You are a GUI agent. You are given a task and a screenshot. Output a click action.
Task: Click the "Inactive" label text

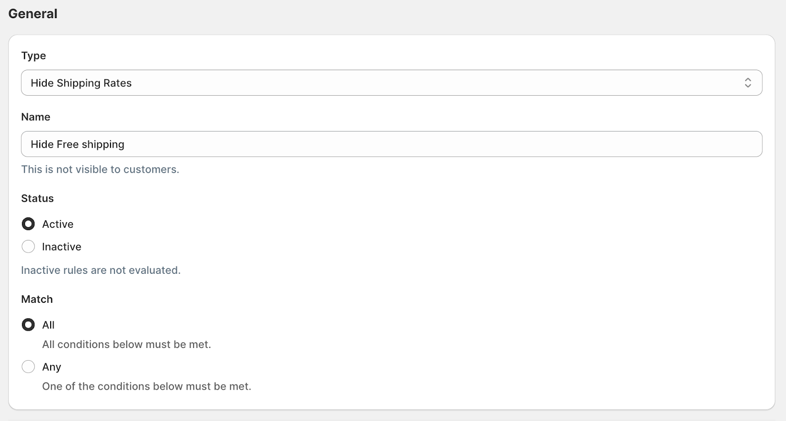61,247
